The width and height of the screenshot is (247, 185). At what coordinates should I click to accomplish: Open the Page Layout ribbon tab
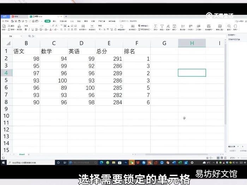click(63, 21)
